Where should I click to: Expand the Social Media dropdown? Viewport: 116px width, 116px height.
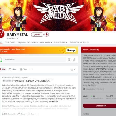click(x=46, y=42)
